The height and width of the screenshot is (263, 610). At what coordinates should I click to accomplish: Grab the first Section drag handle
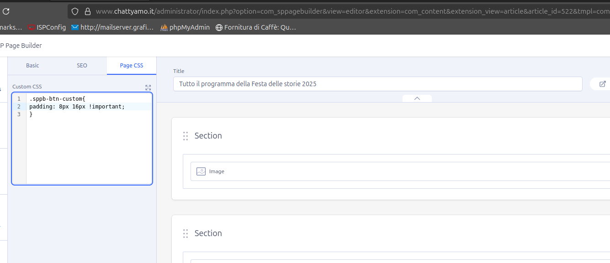(x=186, y=136)
